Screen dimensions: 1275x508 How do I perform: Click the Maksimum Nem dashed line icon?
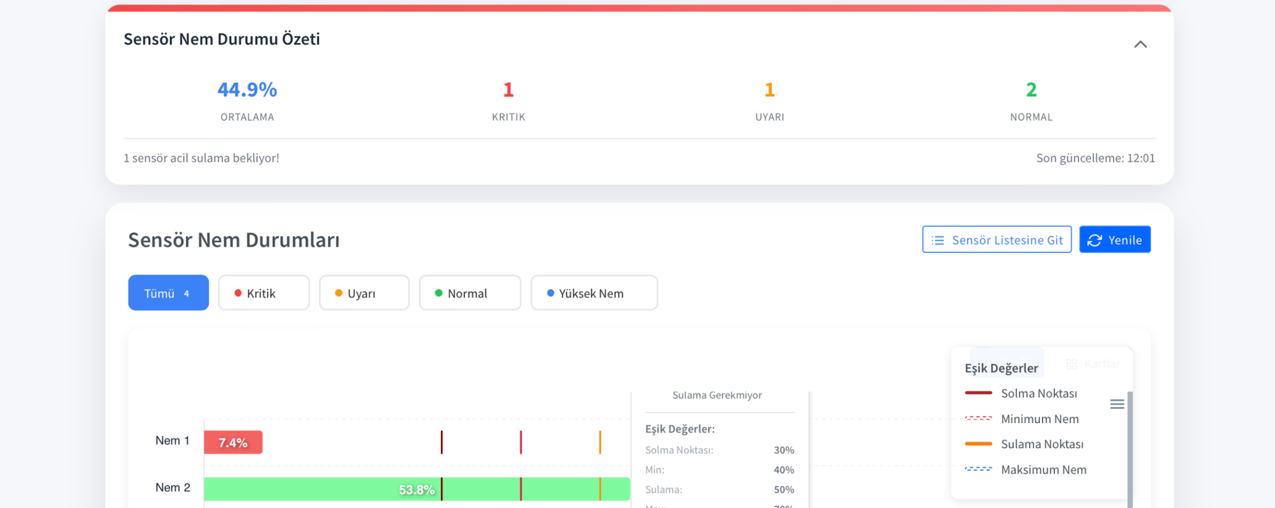coord(978,470)
